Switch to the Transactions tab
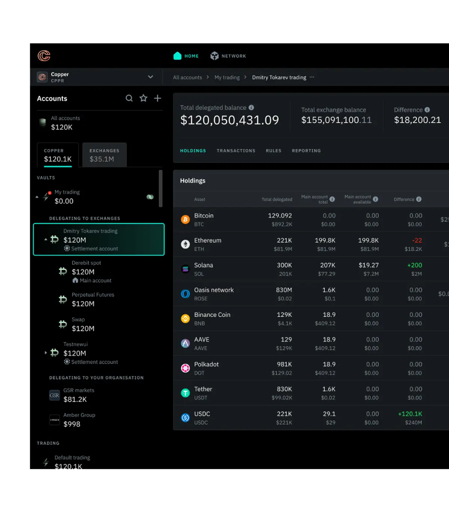Image resolution: width=449 pixels, height=512 pixels. click(236, 151)
